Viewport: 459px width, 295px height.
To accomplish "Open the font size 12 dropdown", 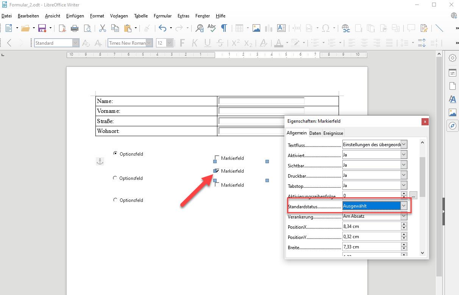I will point(170,43).
